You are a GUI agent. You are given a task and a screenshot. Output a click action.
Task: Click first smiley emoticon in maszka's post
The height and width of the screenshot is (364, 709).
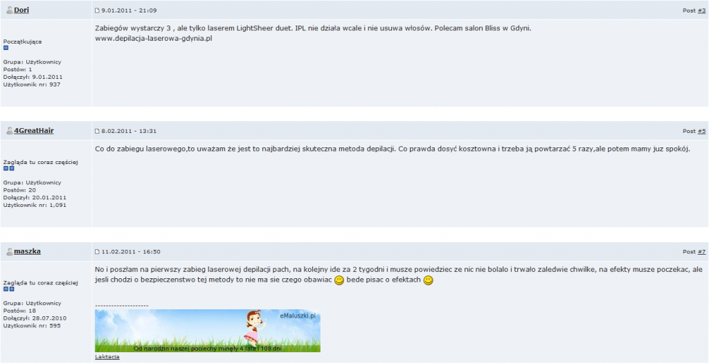[x=339, y=281]
